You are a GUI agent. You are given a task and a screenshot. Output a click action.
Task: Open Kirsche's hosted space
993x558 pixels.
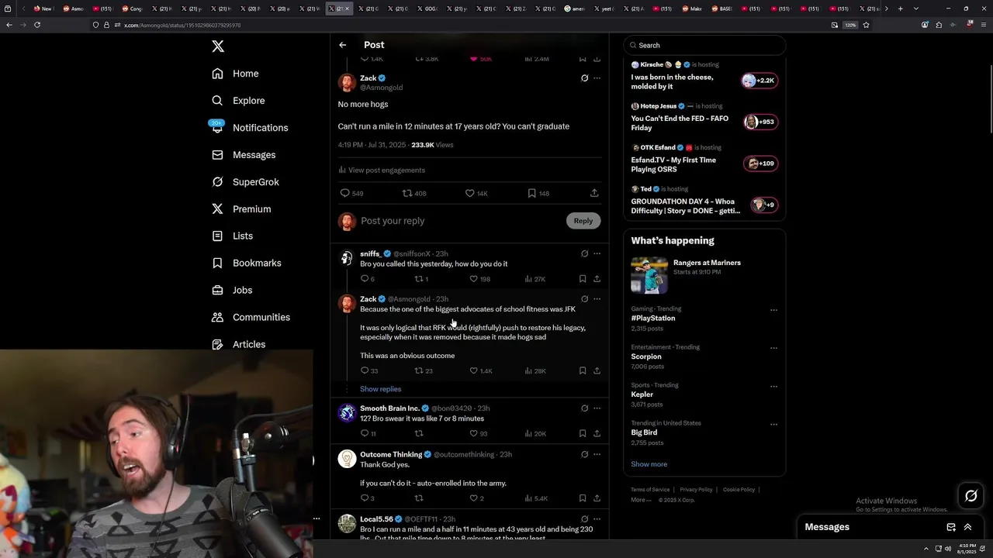click(704, 77)
